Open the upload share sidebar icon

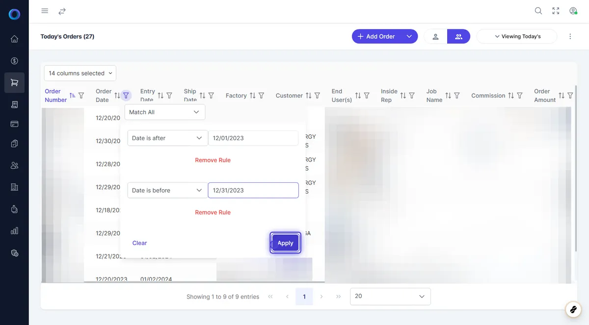[x=14, y=209]
